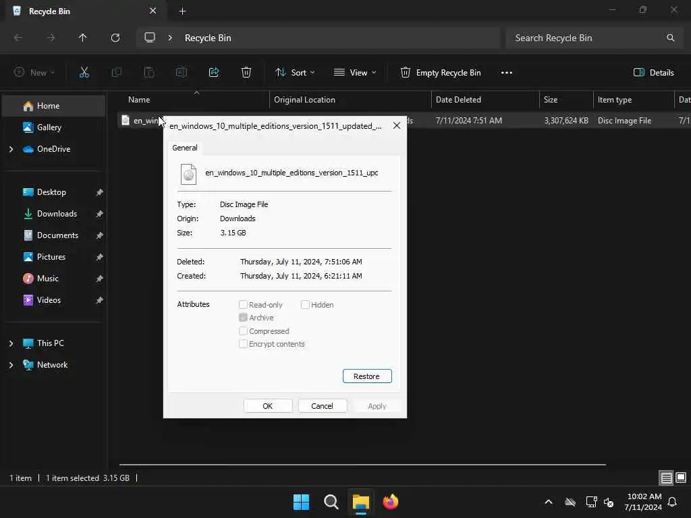Expand the This PC tree node

(11, 343)
